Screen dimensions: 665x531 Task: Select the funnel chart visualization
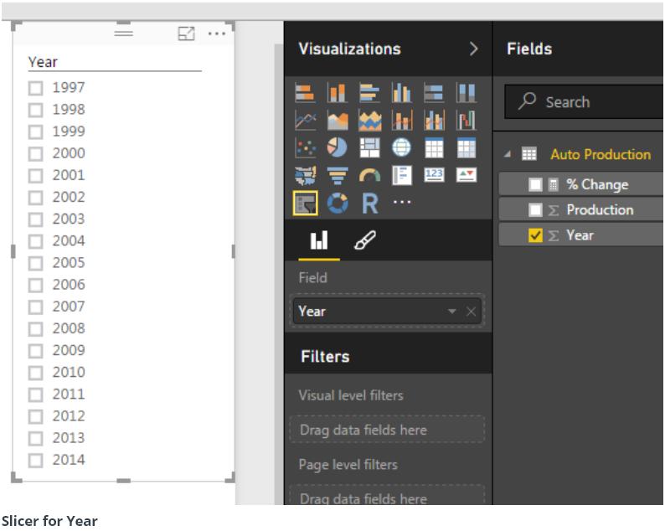pyautogui.click(x=338, y=176)
